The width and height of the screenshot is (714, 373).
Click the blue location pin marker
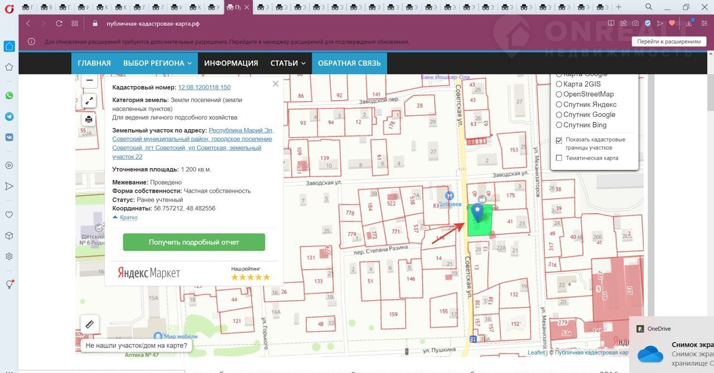[477, 212]
